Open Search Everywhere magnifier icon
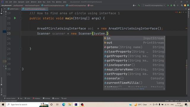 coord(182,5)
